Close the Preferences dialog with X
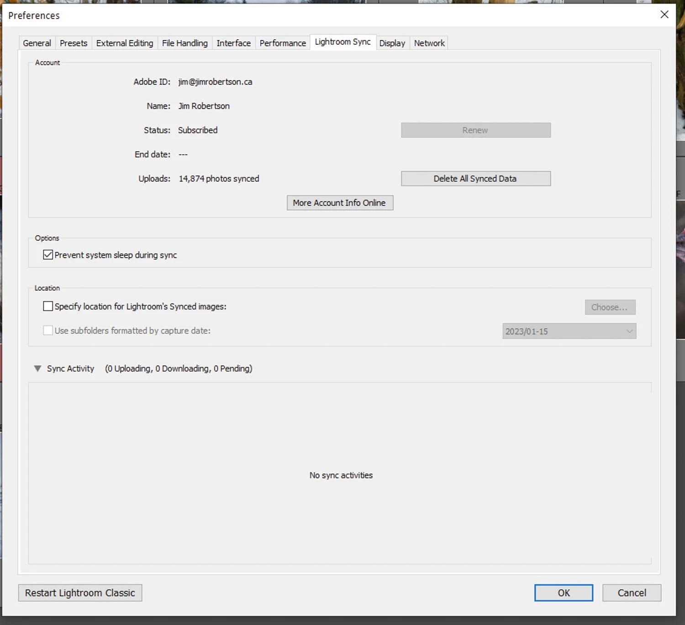685x625 pixels. [x=664, y=15]
